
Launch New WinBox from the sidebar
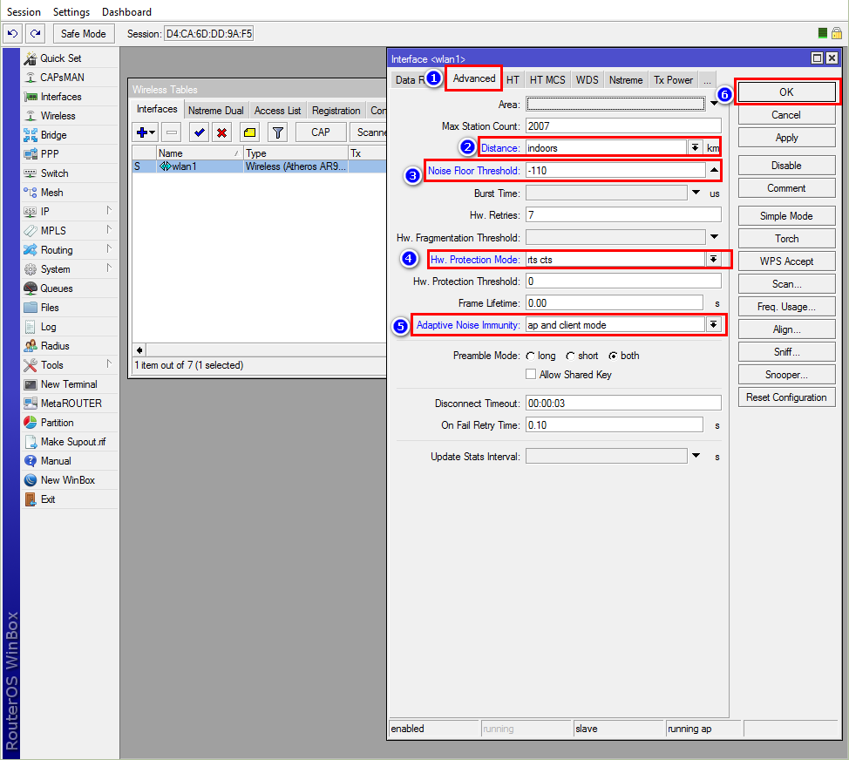tap(68, 481)
